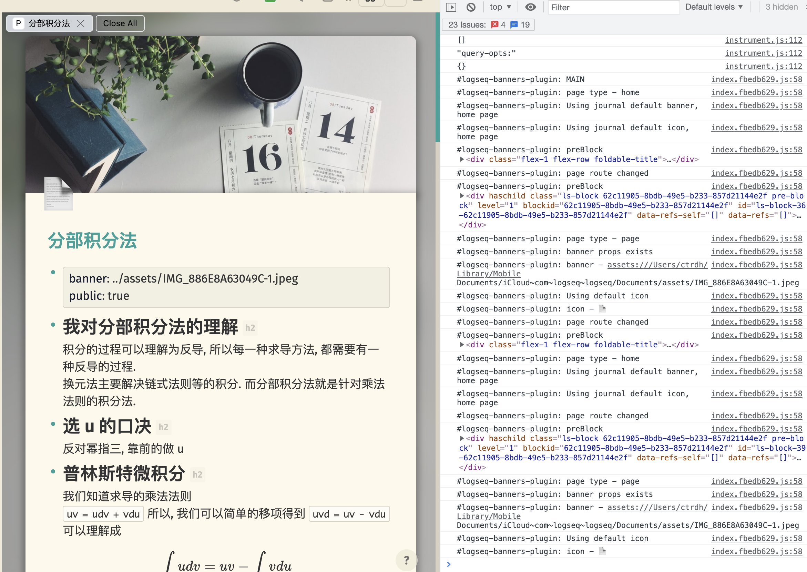Expand the preBlock flex-row div console entry
Viewport: 807px width, 572px height.
[x=462, y=159]
